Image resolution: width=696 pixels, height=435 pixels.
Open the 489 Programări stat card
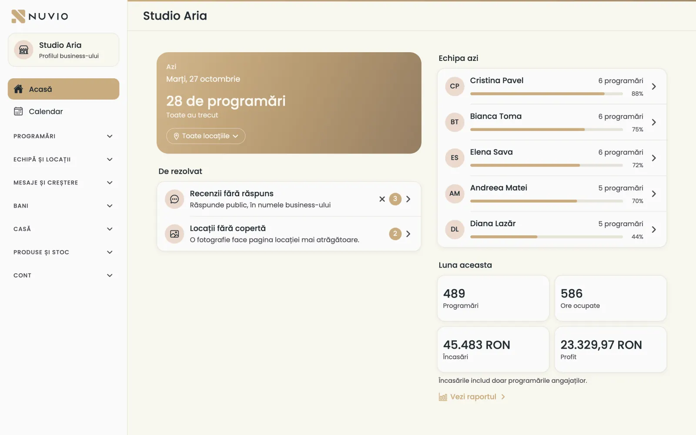pyautogui.click(x=493, y=298)
